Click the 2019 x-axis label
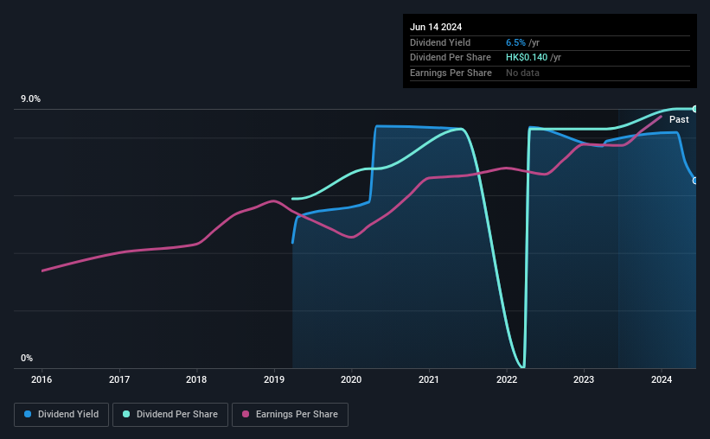This screenshot has height=439, width=710. tap(274, 379)
